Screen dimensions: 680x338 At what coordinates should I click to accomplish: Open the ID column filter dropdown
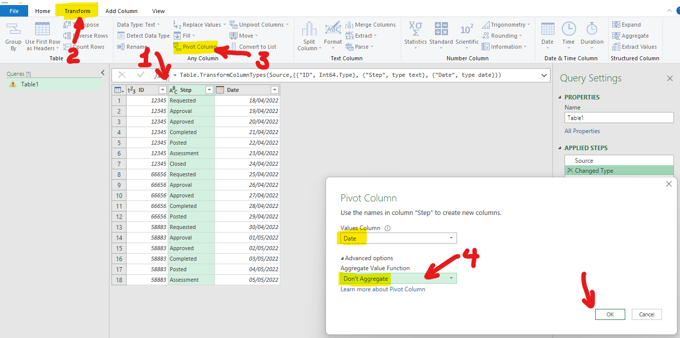(162, 90)
